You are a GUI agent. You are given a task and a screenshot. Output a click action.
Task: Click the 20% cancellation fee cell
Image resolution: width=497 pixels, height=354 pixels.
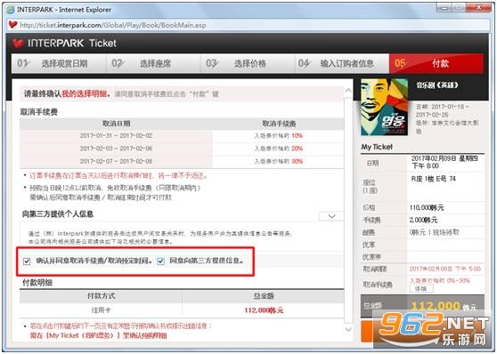tap(278, 149)
